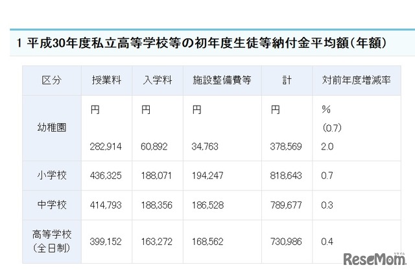Click junior high facility fee 186,528
Viewport: 415px width, 274px height.
tap(207, 205)
